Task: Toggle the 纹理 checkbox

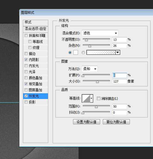Action: [x=30, y=48]
